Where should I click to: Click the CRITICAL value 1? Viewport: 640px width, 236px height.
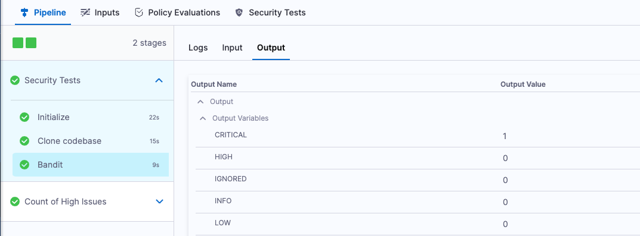coord(505,136)
